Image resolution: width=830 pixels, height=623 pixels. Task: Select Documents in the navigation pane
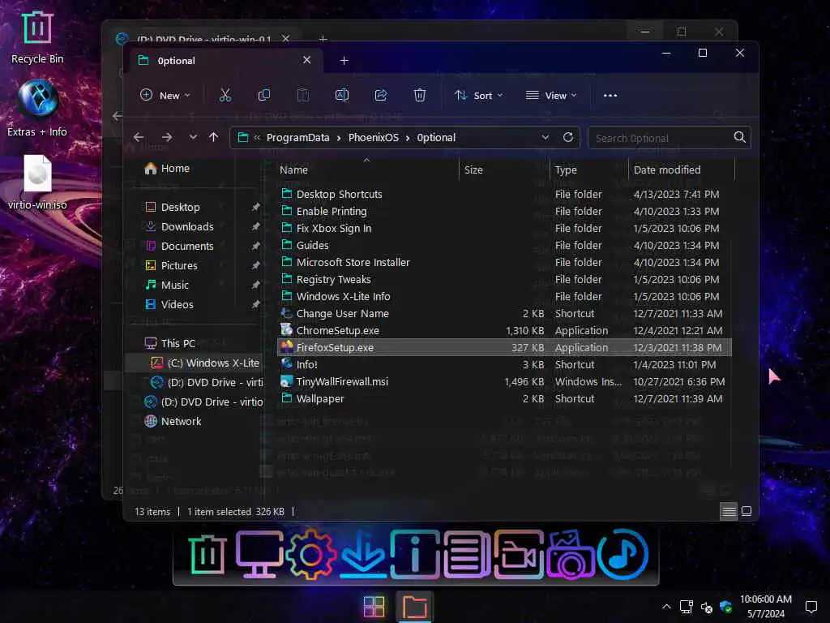(x=187, y=247)
